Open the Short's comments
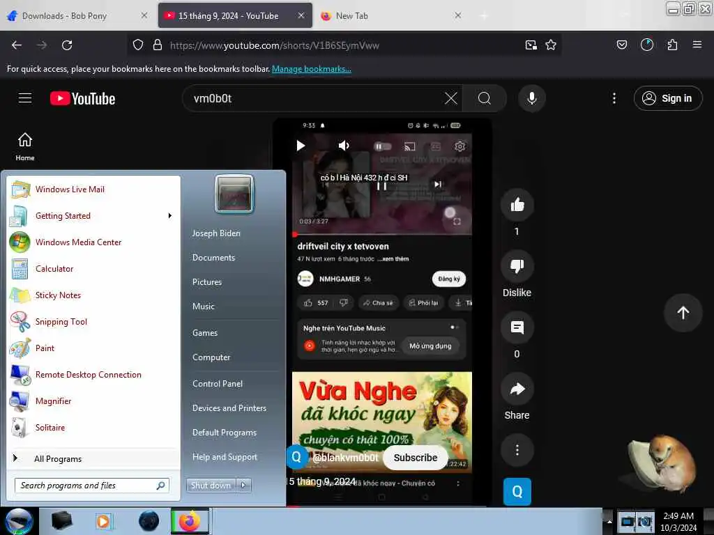Viewport: 714px width, 535px height. 517,327
